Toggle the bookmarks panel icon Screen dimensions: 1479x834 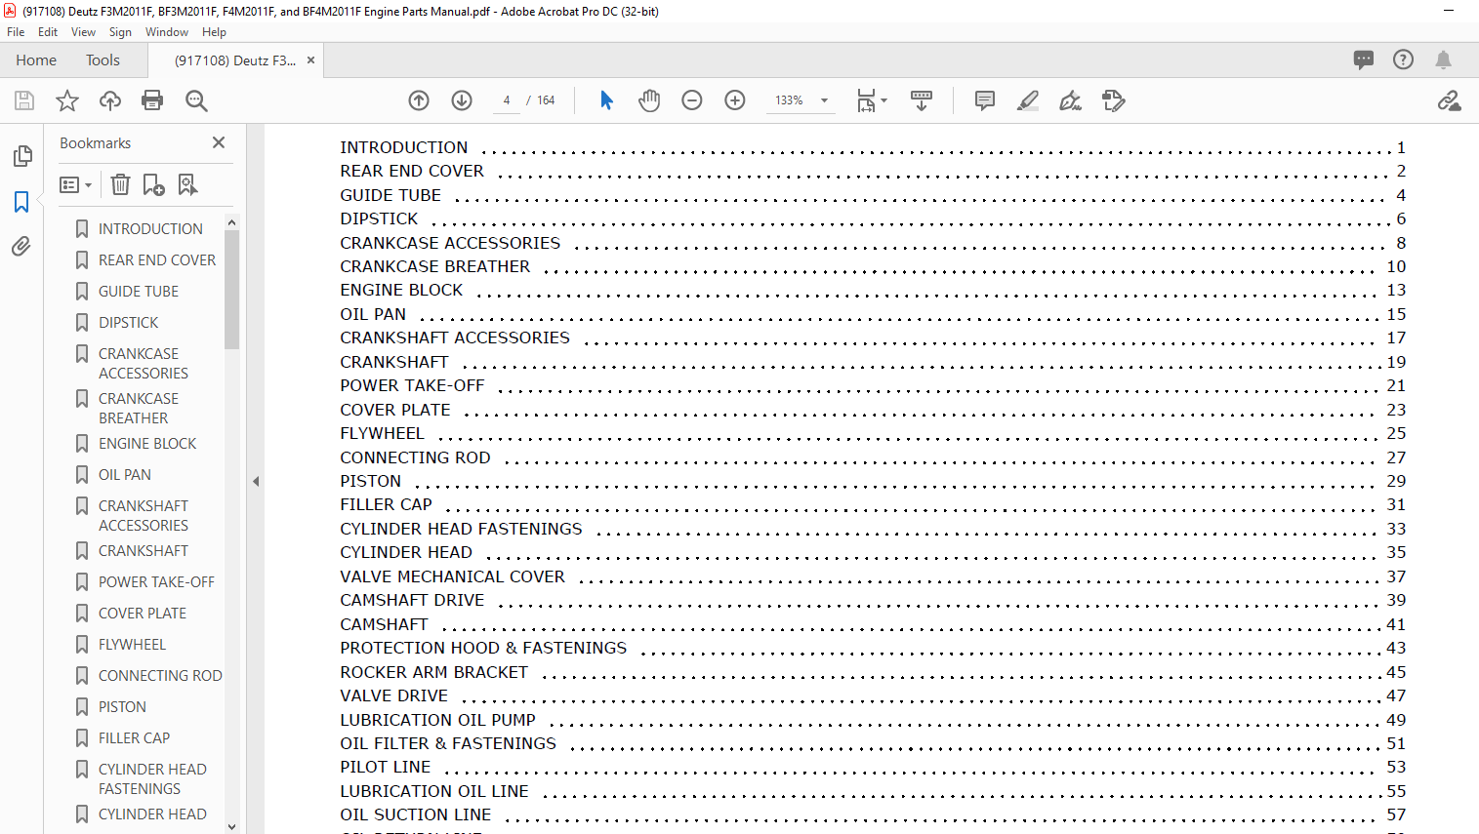pyautogui.click(x=21, y=202)
